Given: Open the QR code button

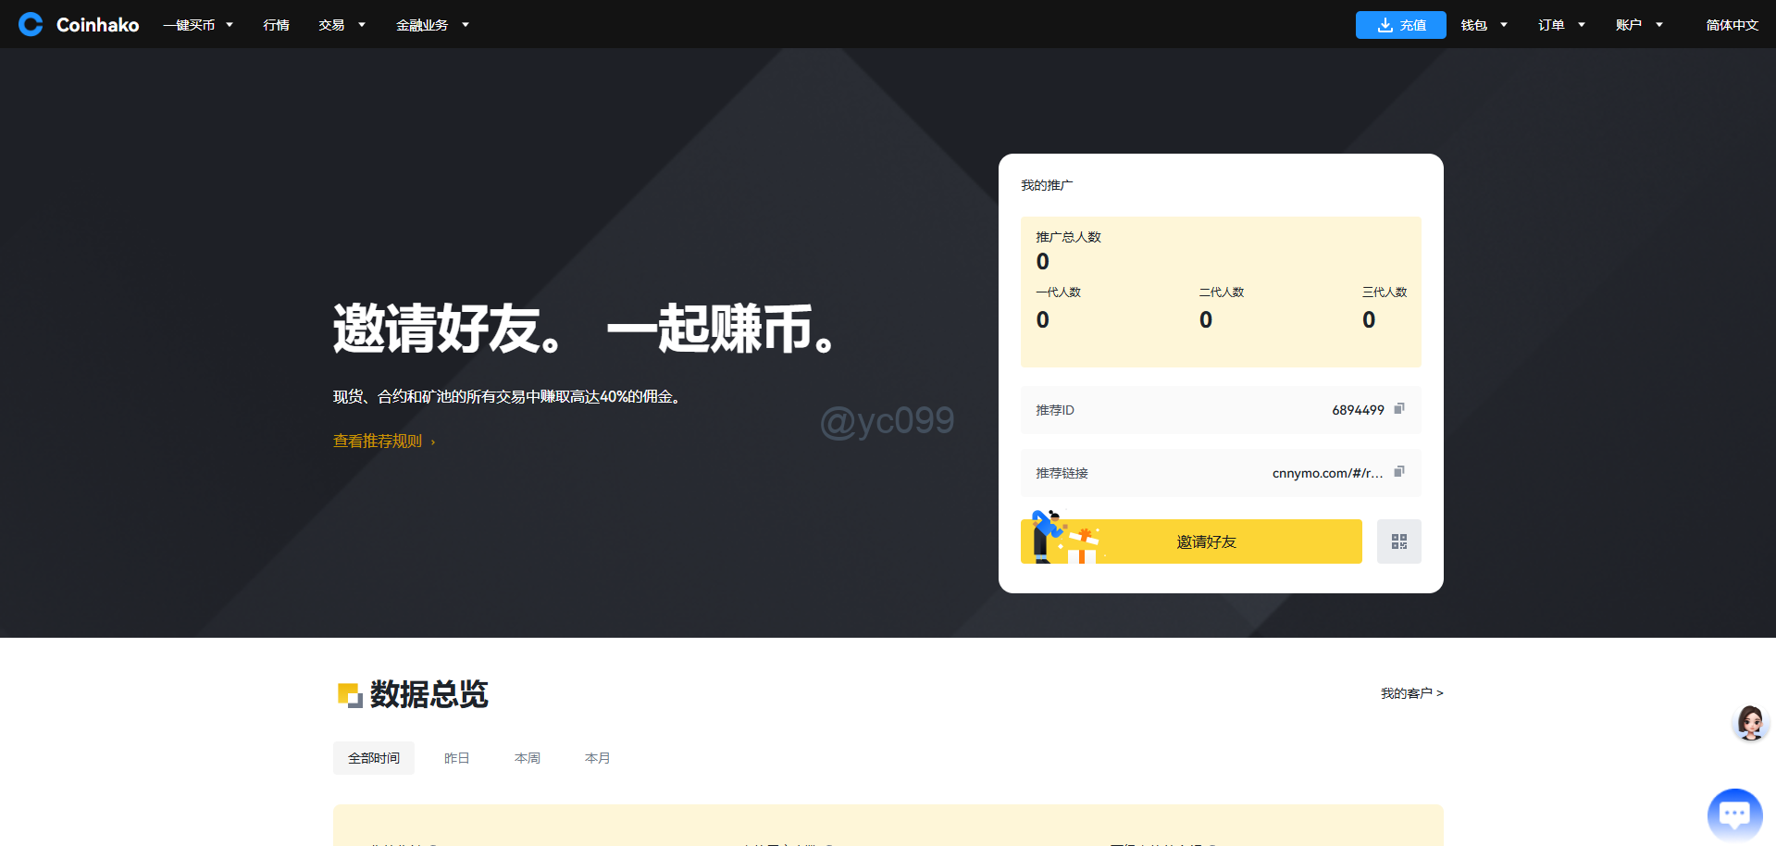Looking at the screenshot, I should (x=1398, y=541).
